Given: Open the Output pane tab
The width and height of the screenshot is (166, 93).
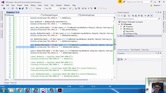Looking at the screenshot, I should tap(6, 83).
